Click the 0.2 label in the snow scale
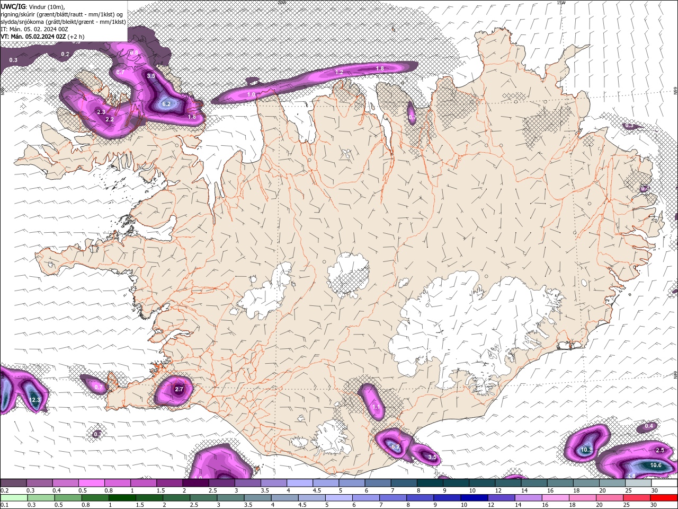Viewport: 678px width, 509px height. (4, 490)
